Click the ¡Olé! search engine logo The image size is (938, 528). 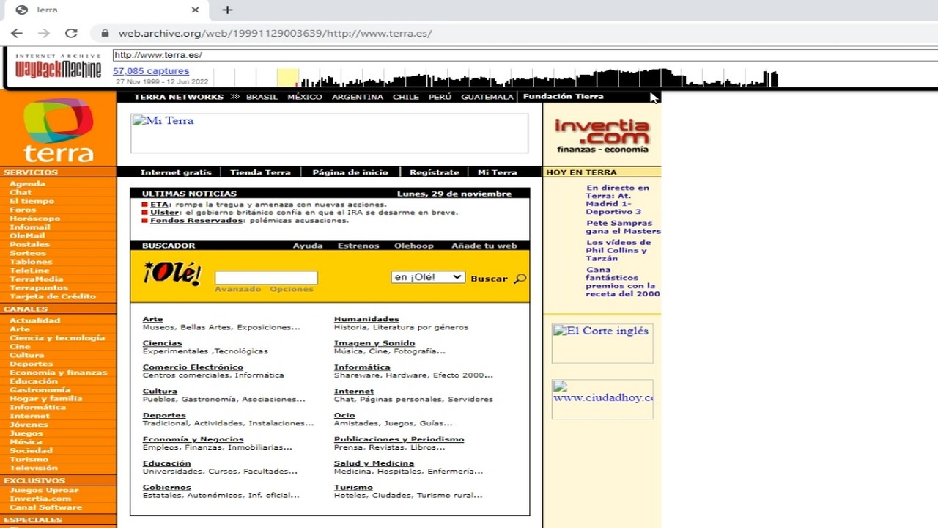click(x=172, y=274)
